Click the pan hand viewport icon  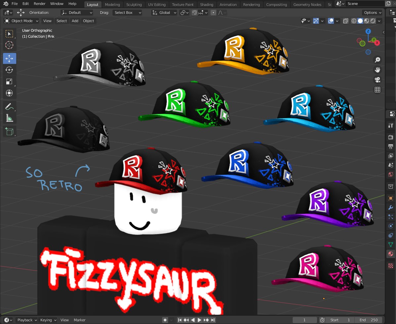click(377, 70)
